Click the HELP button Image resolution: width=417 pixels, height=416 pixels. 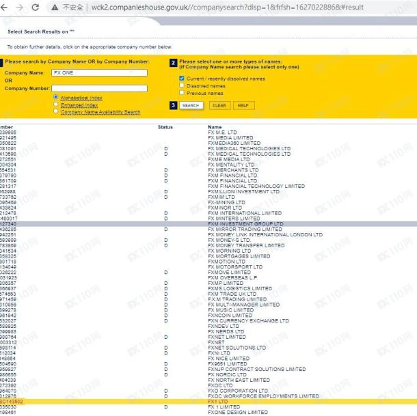pyautogui.click(x=243, y=105)
